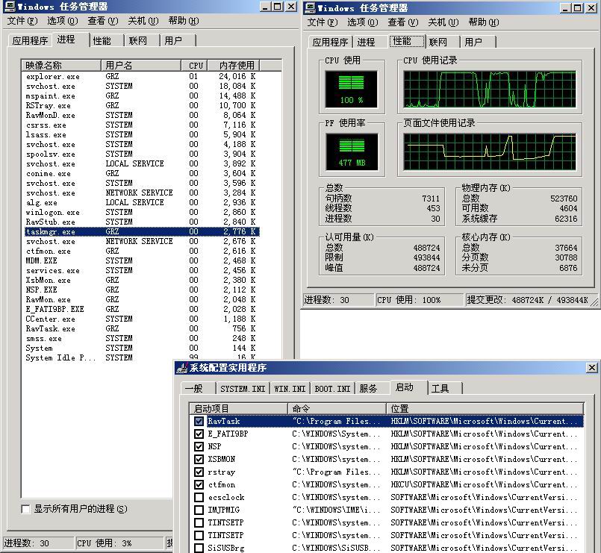601x553 pixels.
Task: Open BOOT.INI tab
Action: [x=332, y=389]
